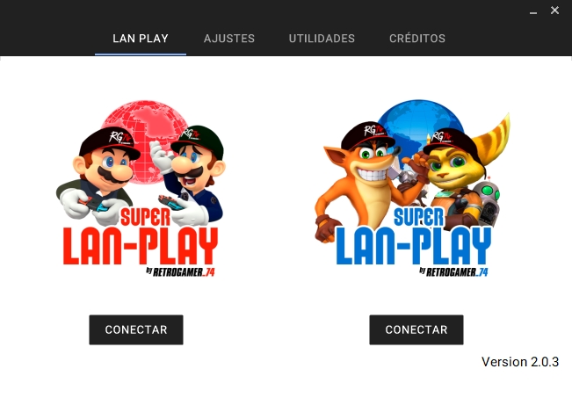Open the UTILIDADES tab

[x=322, y=39]
